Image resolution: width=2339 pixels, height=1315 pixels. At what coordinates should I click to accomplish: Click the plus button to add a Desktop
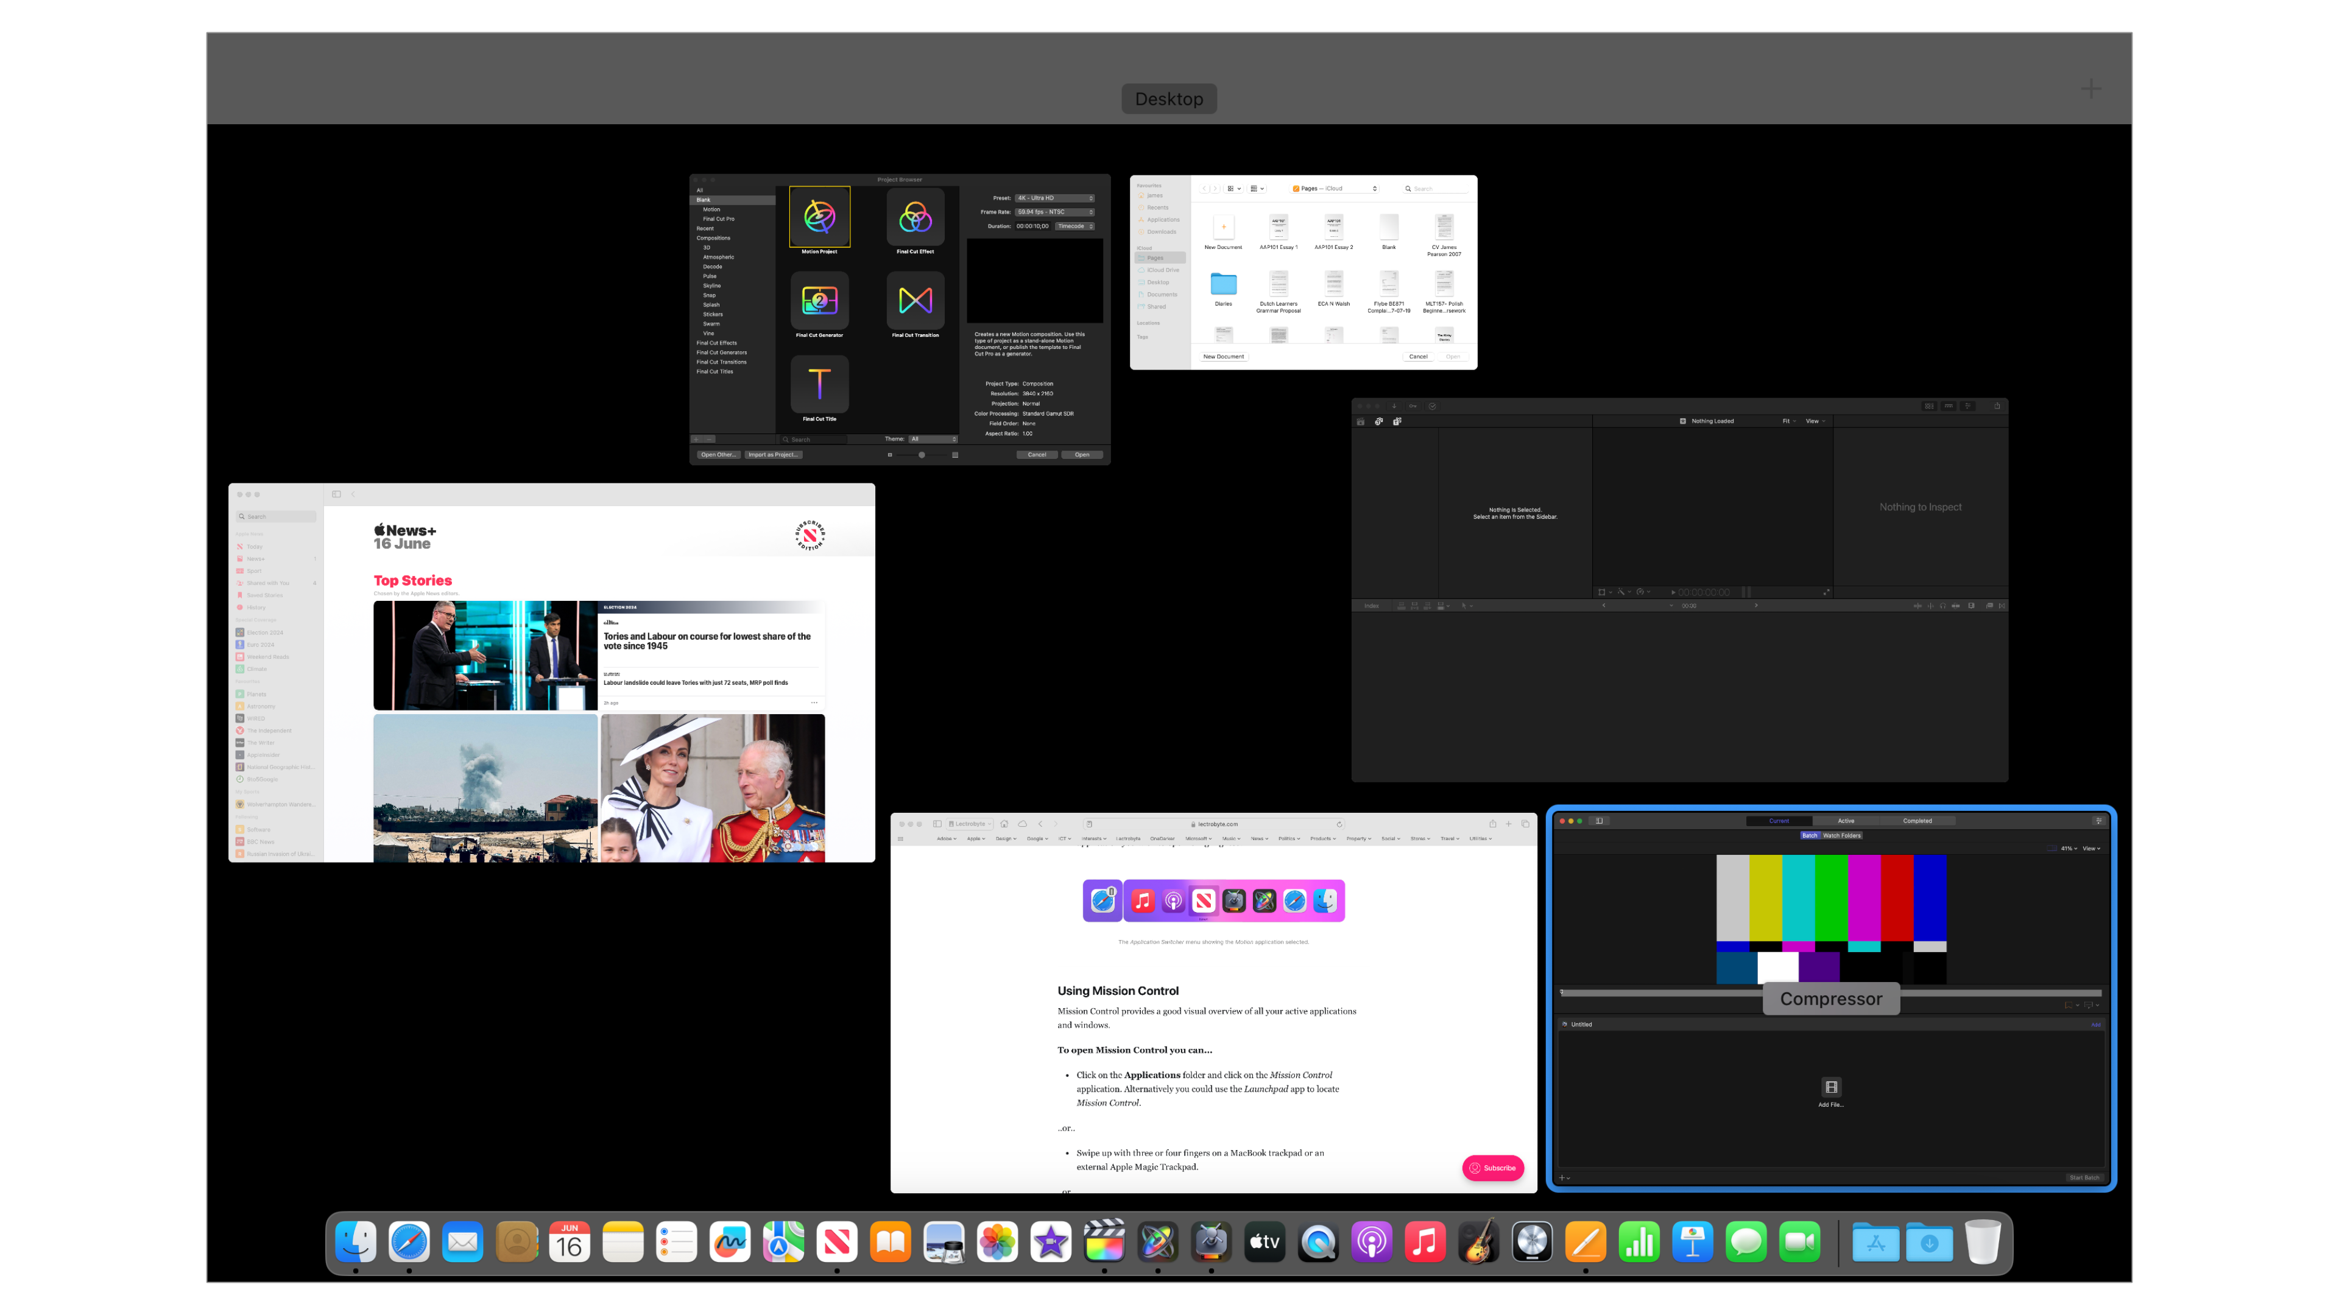2091,89
